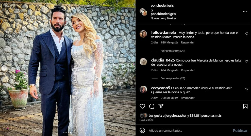This screenshot has width=251, height=136.
Task: Open the Nuevo Leon, Mexico location
Action: coord(163,18)
